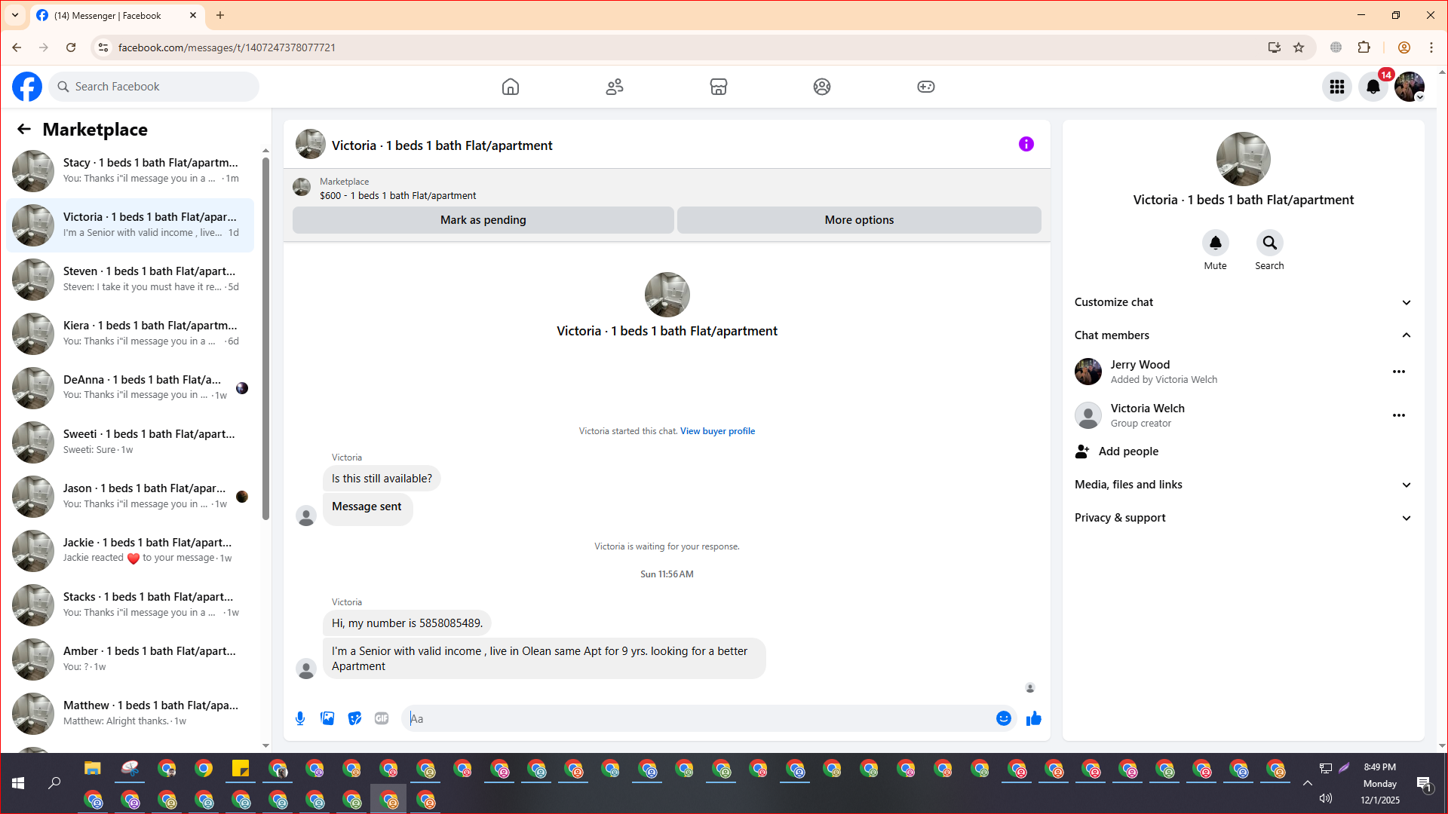The width and height of the screenshot is (1448, 814).
Task: Focus the Search Facebook field
Action: [154, 87]
